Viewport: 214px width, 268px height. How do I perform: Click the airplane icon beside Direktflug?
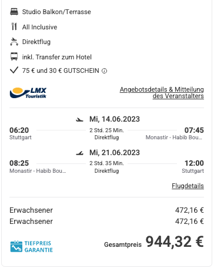tap(14, 42)
